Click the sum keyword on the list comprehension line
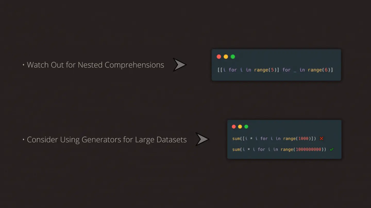The height and width of the screenshot is (208, 371). pos(236,139)
